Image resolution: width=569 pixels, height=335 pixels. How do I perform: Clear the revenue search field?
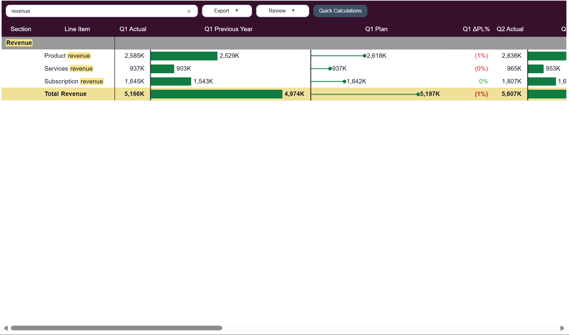[189, 11]
